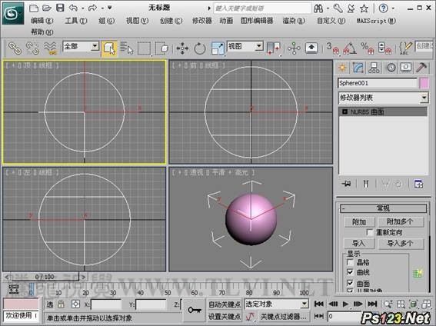Click the Select and Manipulate icon
Image resolution: width=436 pixels, height=326 pixels.
coord(294,48)
